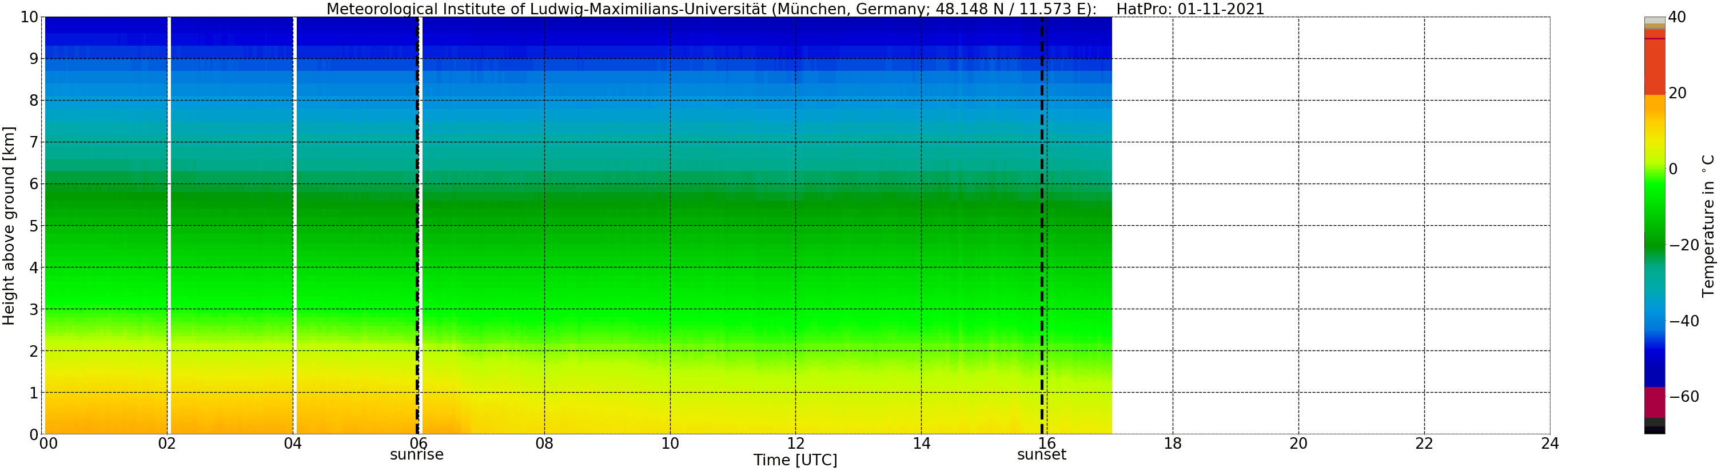This screenshot has width=1721, height=471.
Task: Click time-axis tick label '12'
Action: tap(796, 444)
